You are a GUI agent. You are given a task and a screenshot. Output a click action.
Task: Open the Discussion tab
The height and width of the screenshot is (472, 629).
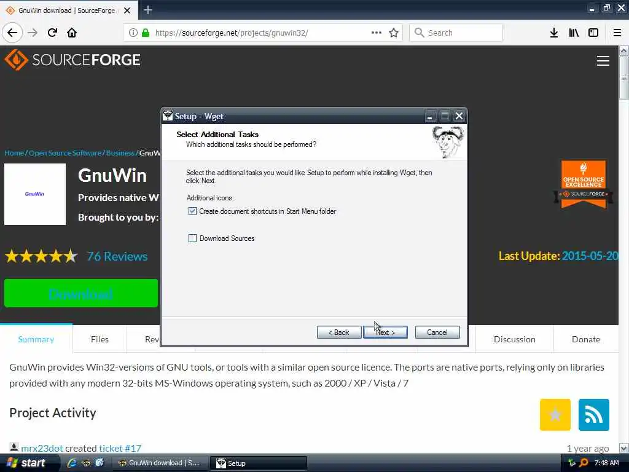pos(514,339)
